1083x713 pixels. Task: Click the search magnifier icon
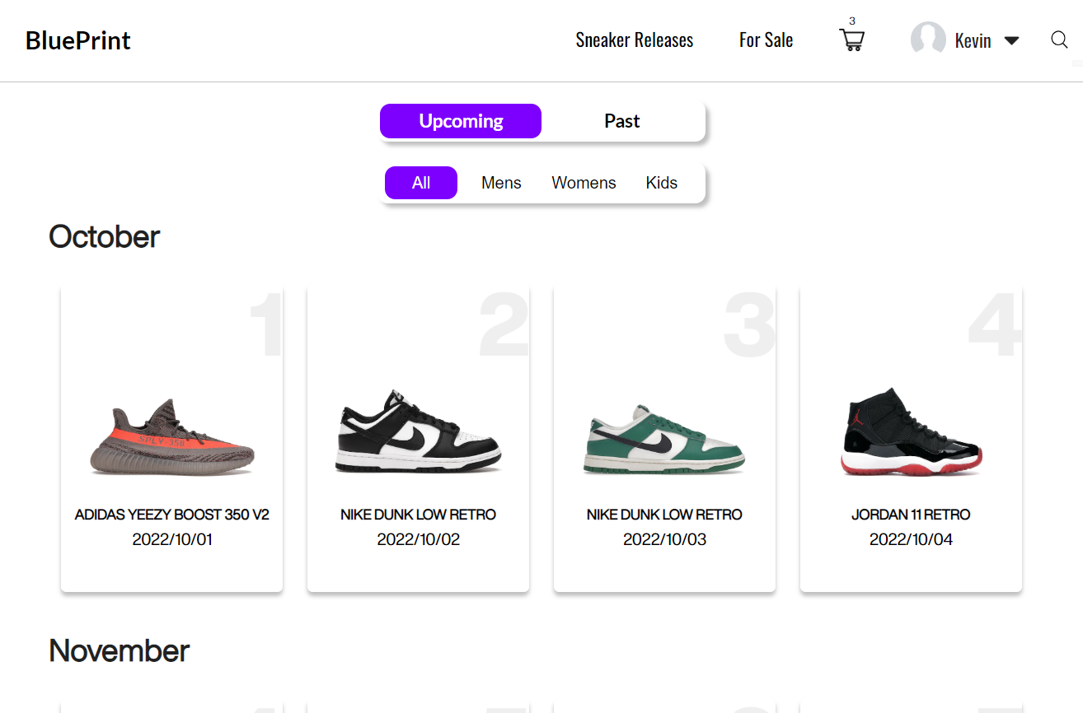point(1059,40)
